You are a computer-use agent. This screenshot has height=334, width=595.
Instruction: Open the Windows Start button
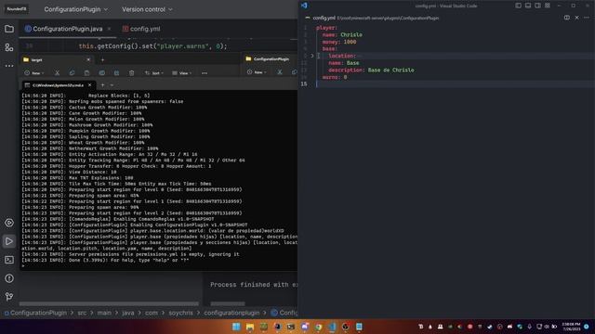[x=236, y=327]
